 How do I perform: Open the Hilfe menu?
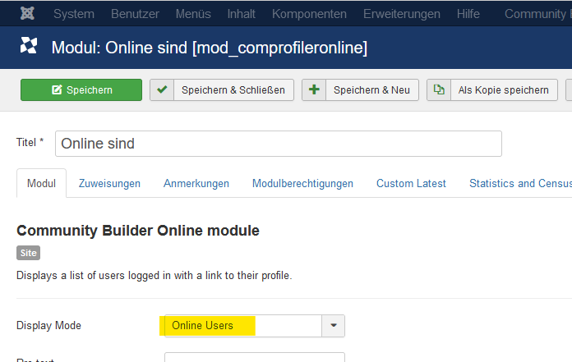[x=468, y=14]
